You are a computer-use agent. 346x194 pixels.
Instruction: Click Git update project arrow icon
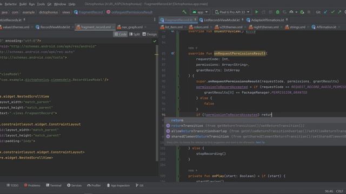325,12
